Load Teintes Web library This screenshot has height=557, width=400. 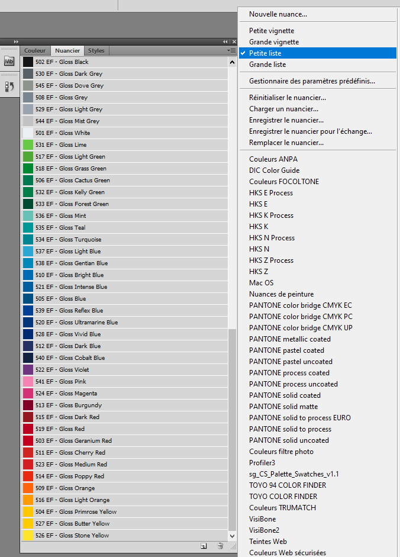(268, 542)
